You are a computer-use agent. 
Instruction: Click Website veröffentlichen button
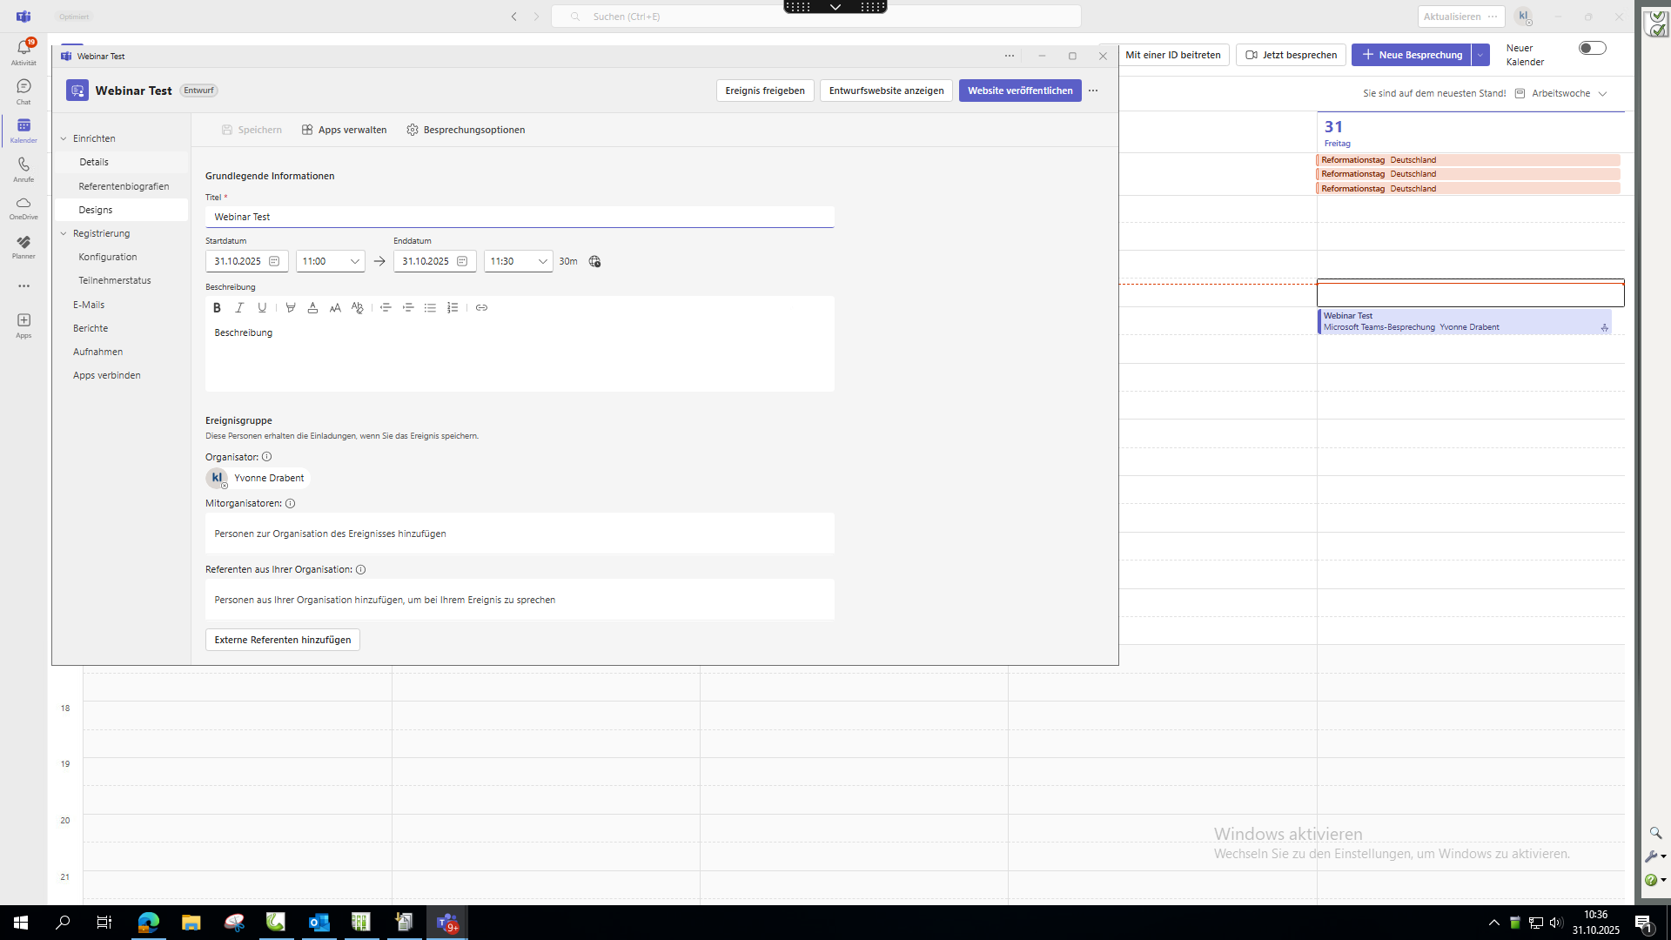[x=1019, y=91]
